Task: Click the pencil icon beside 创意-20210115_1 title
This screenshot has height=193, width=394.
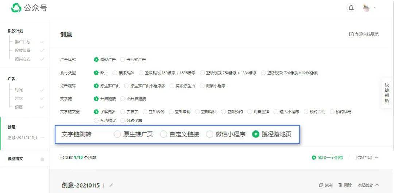Action: [x=111, y=185]
